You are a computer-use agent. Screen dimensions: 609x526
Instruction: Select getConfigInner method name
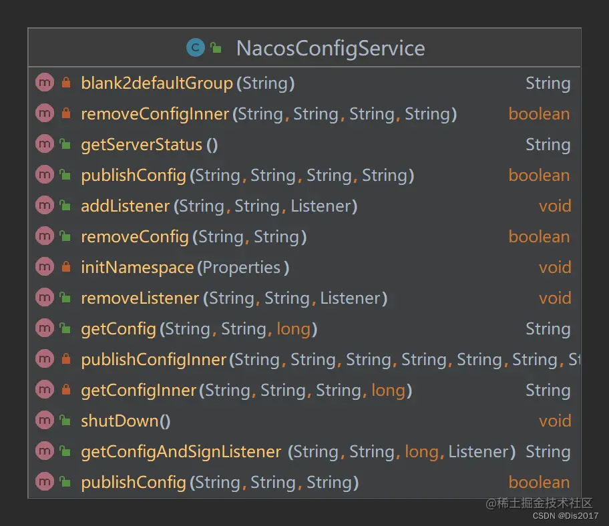139,390
